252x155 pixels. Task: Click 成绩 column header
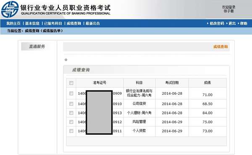207,83
